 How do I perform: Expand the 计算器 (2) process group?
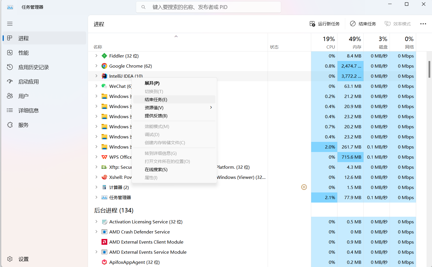pyautogui.click(x=96, y=187)
